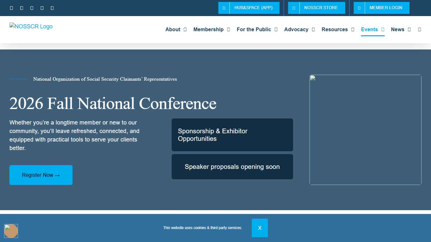Open the News menu item
This screenshot has height=242, width=431.
click(x=398, y=29)
